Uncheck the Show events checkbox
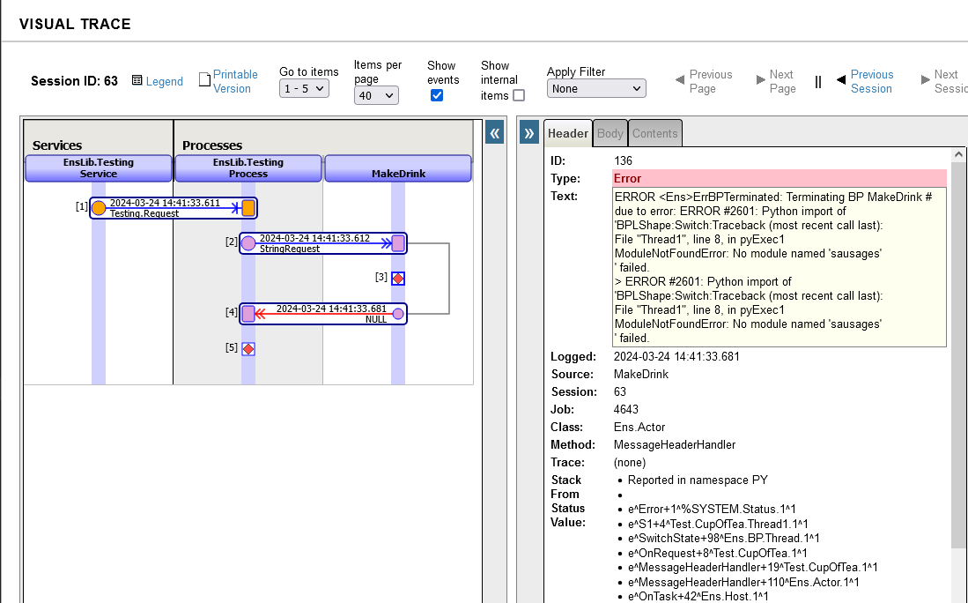 pyautogui.click(x=437, y=95)
